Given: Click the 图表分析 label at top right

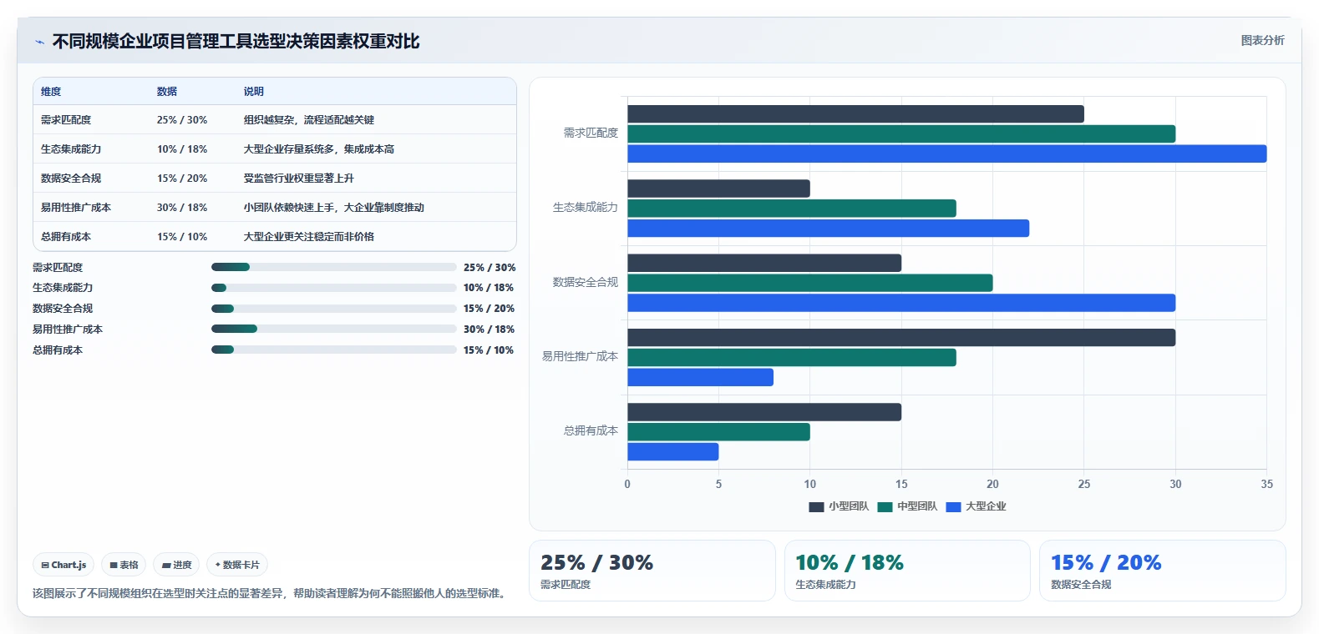Looking at the screenshot, I should point(1262,40).
